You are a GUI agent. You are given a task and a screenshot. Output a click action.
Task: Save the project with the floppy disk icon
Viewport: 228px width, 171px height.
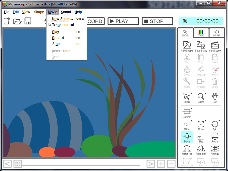click(28, 21)
